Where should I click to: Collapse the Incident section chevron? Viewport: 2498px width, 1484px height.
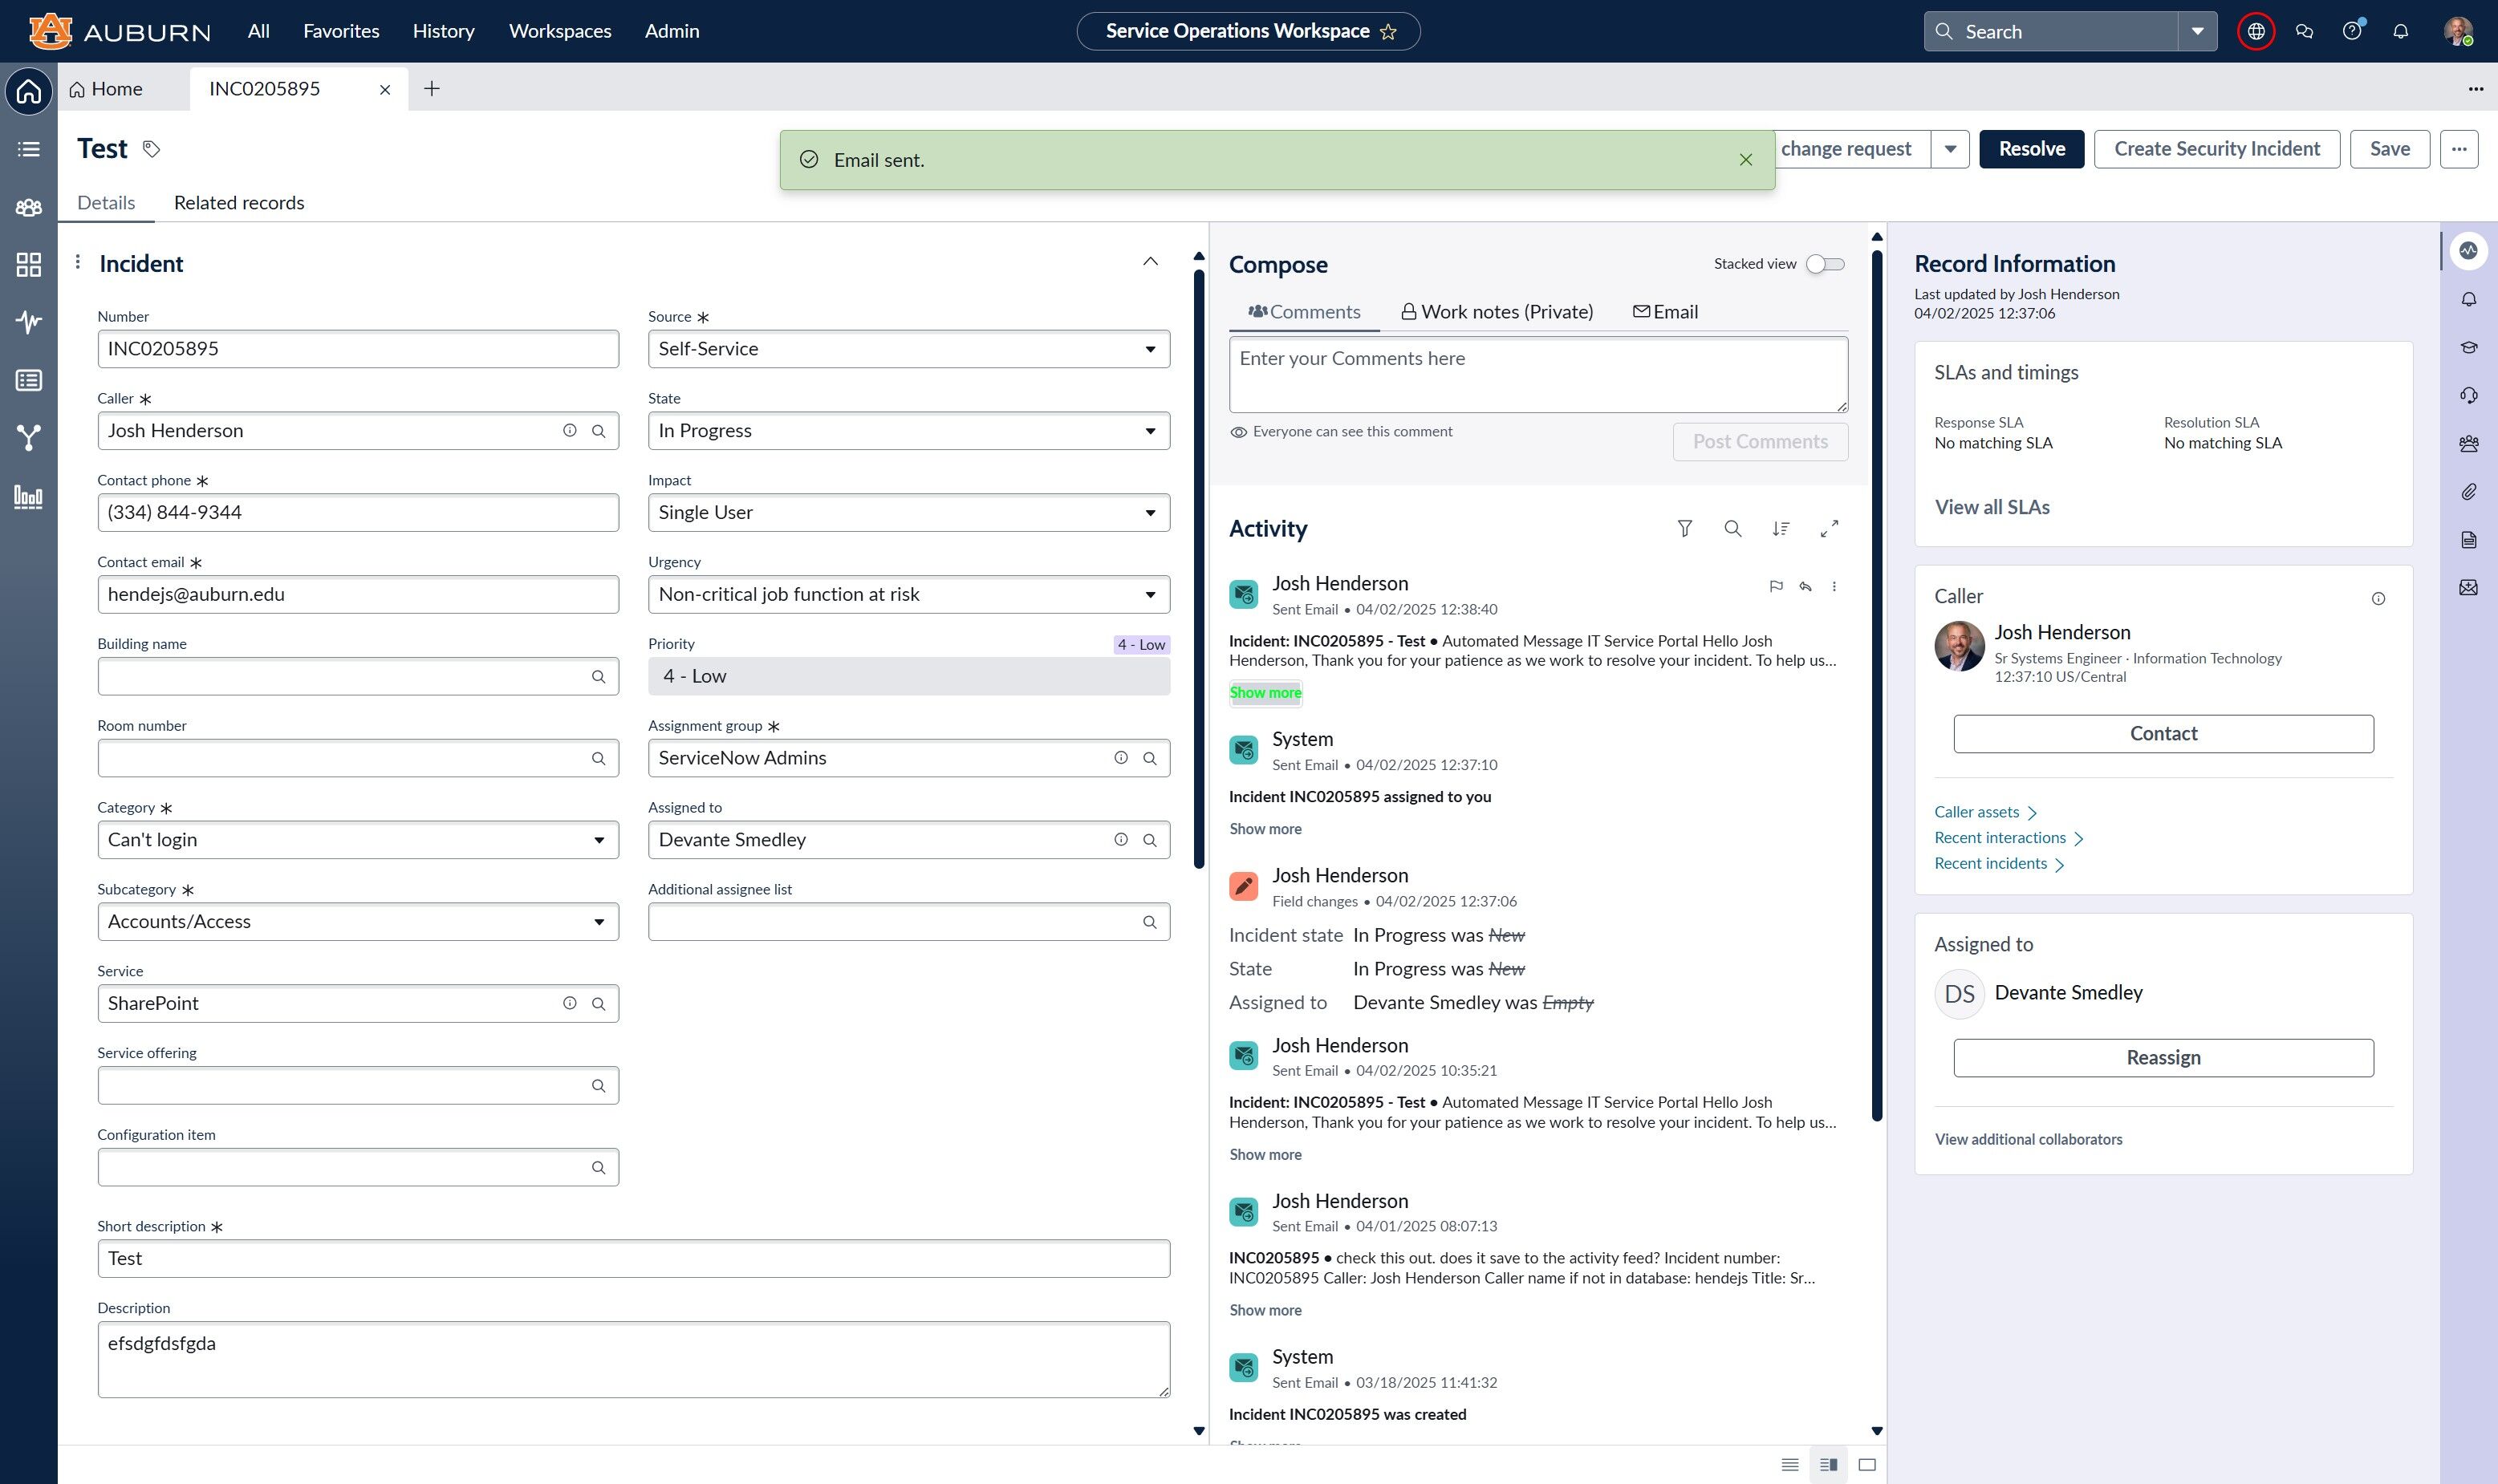[x=1151, y=262]
